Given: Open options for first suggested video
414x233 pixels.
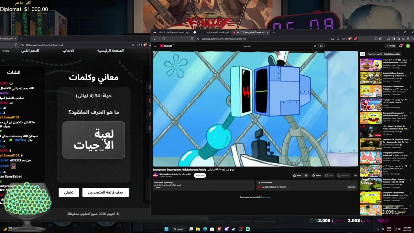Looking at the screenshot, I should point(411,61).
